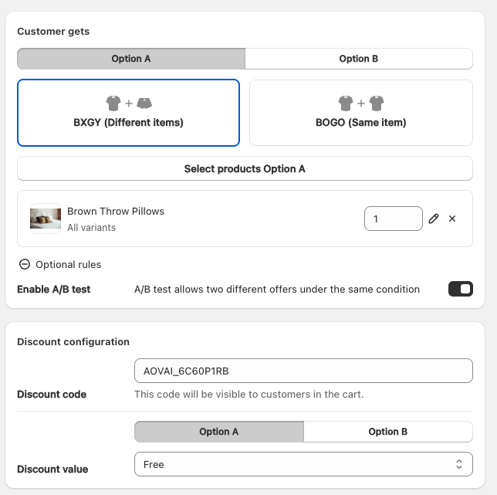Click the shirt and shorts icon in BXGY

pyautogui.click(x=128, y=103)
